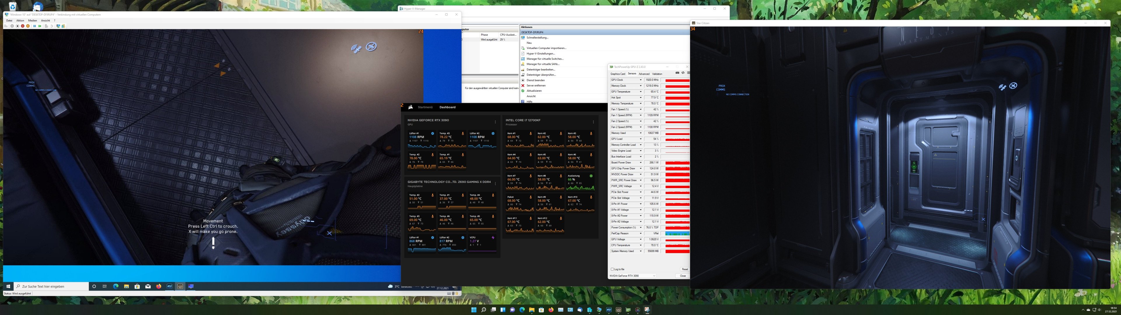Open Dashboard tab in iCUE
This screenshot has height=315, width=1121.
tap(447, 107)
